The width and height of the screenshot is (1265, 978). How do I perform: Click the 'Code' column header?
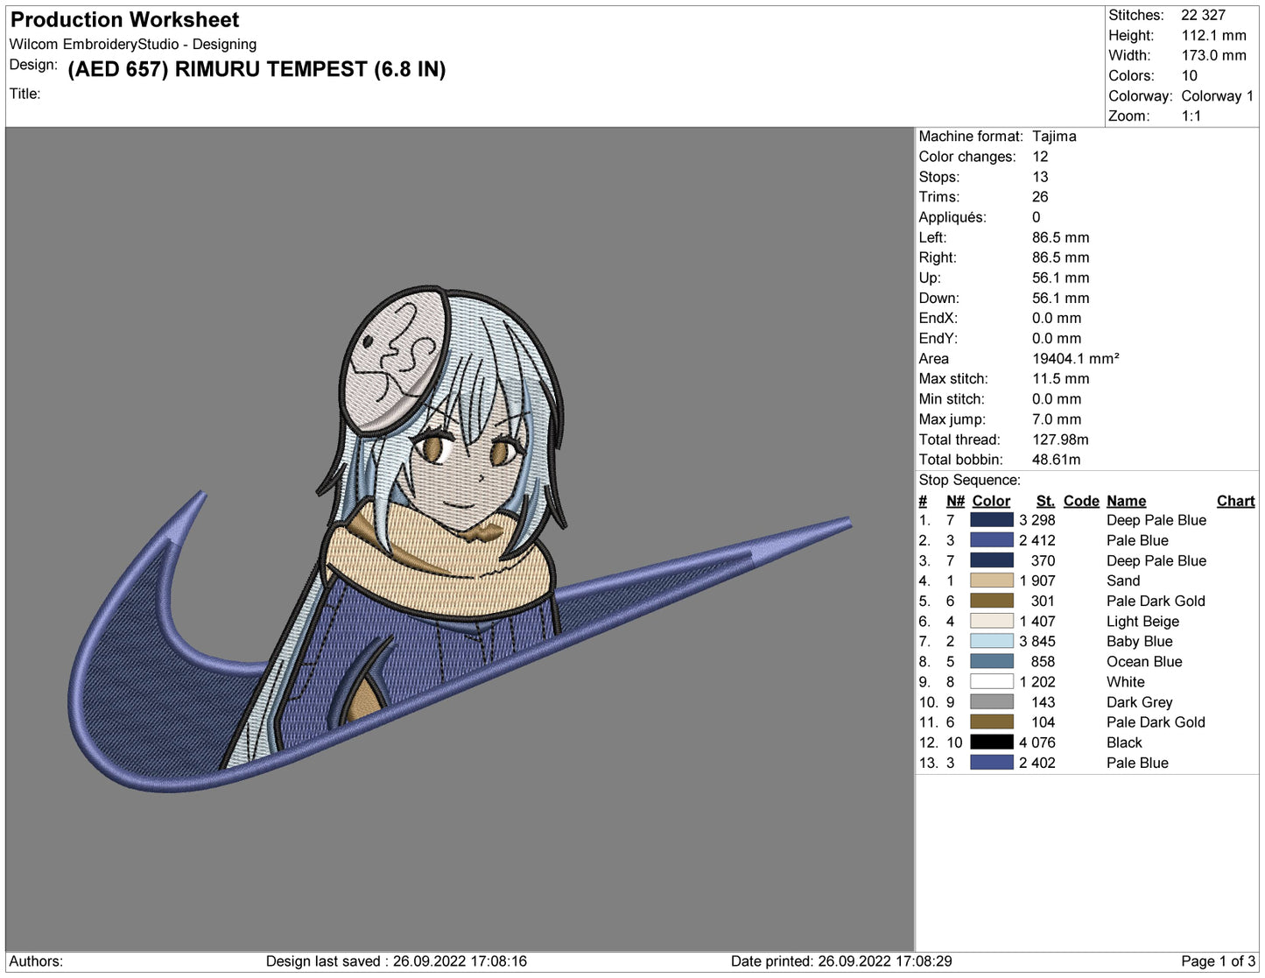(x=1081, y=501)
